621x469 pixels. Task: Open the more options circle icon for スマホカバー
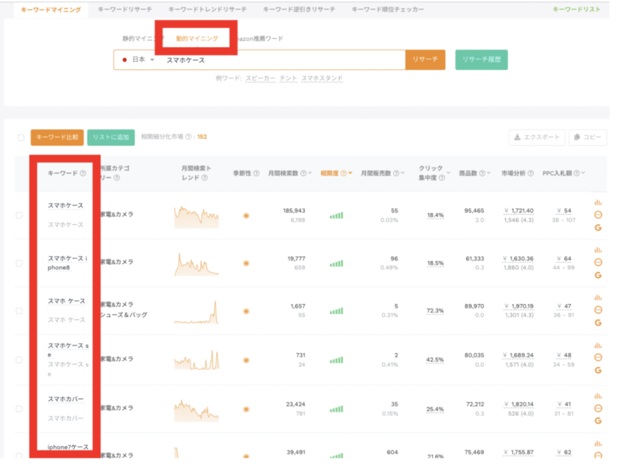click(x=598, y=408)
